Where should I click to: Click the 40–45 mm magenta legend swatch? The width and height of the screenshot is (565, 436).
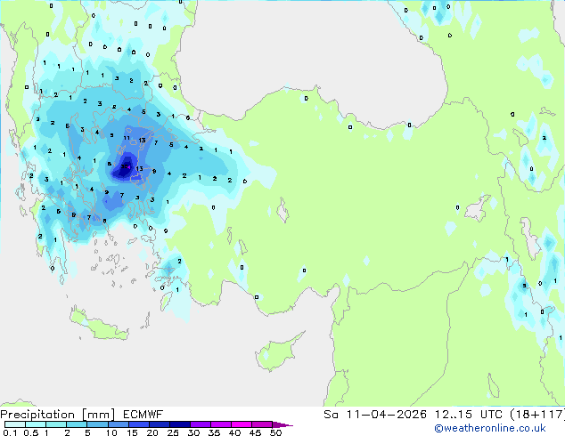point(242,424)
